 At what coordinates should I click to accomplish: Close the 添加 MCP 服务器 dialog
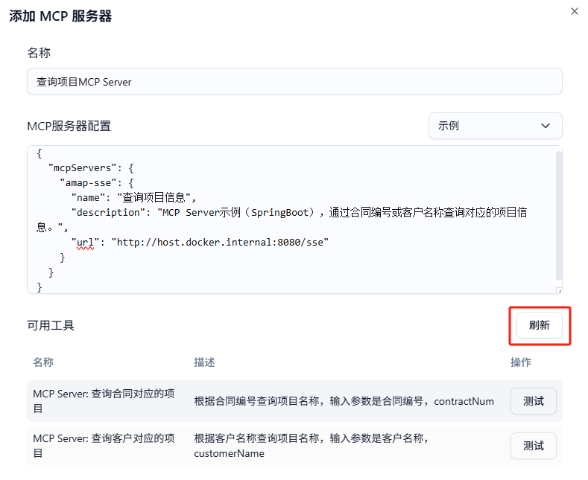pos(574,11)
